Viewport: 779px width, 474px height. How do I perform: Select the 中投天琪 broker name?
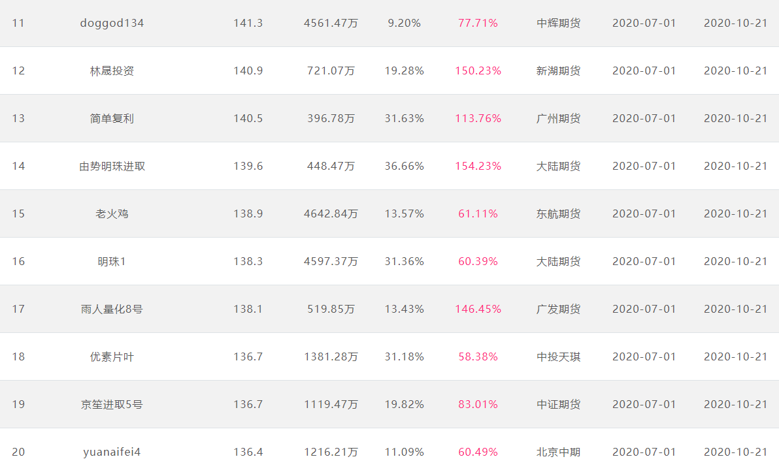coord(558,357)
